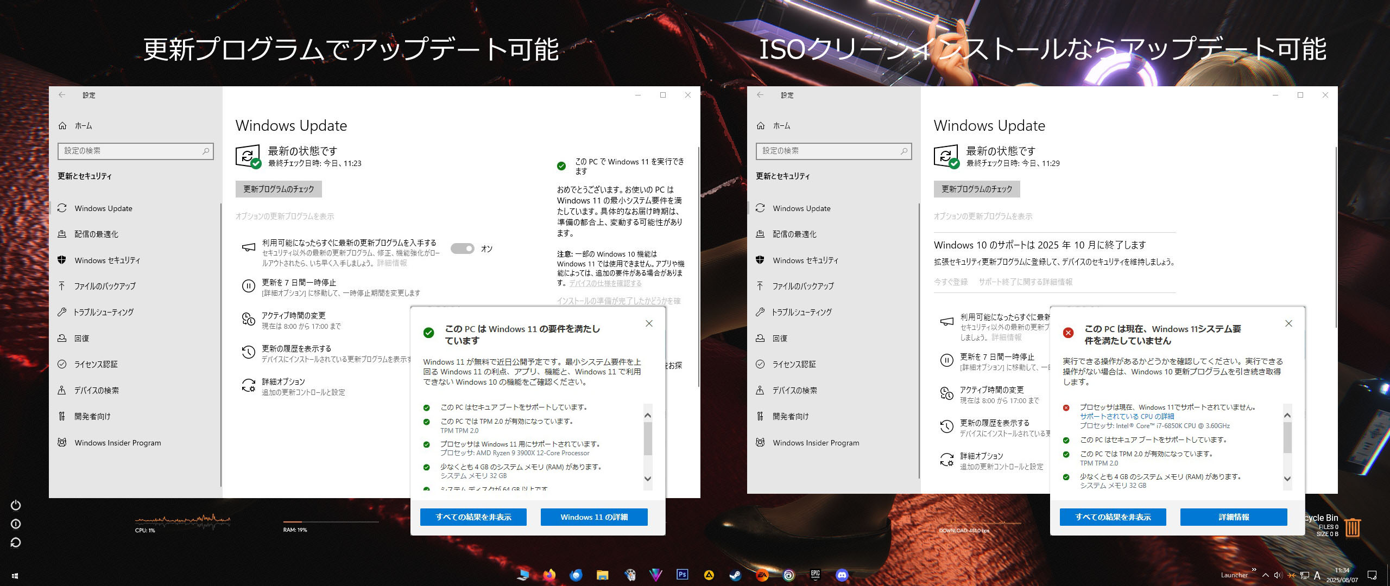Launch Steam from the taskbar
Viewport: 1390px width, 586px height.
pos(736,575)
